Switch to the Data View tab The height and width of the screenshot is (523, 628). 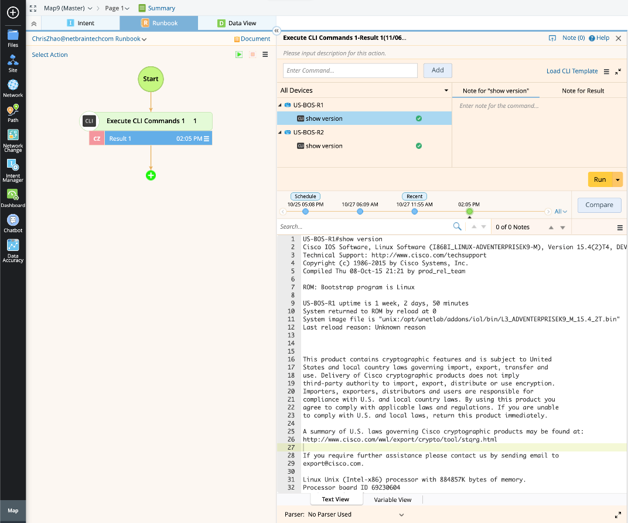click(237, 23)
